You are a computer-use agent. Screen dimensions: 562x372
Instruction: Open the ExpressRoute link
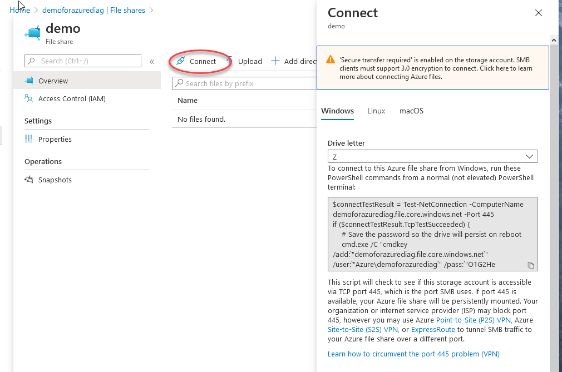point(433,329)
